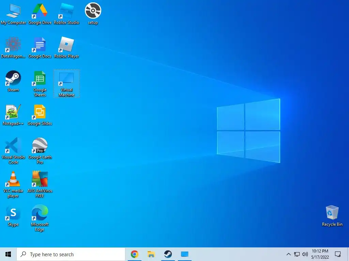349x261 pixels.
Task: Open Google Chrome from the taskbar
Action: click(135, 254)
